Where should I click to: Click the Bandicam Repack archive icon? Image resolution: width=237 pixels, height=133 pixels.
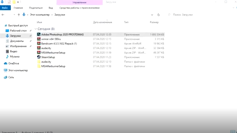tap(39, 43)
